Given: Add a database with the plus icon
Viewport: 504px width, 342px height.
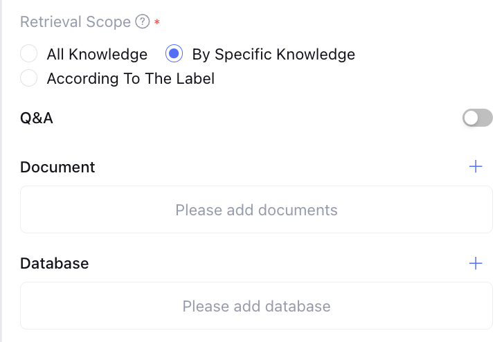Looking at the screenshot, I should click(476, 263).
